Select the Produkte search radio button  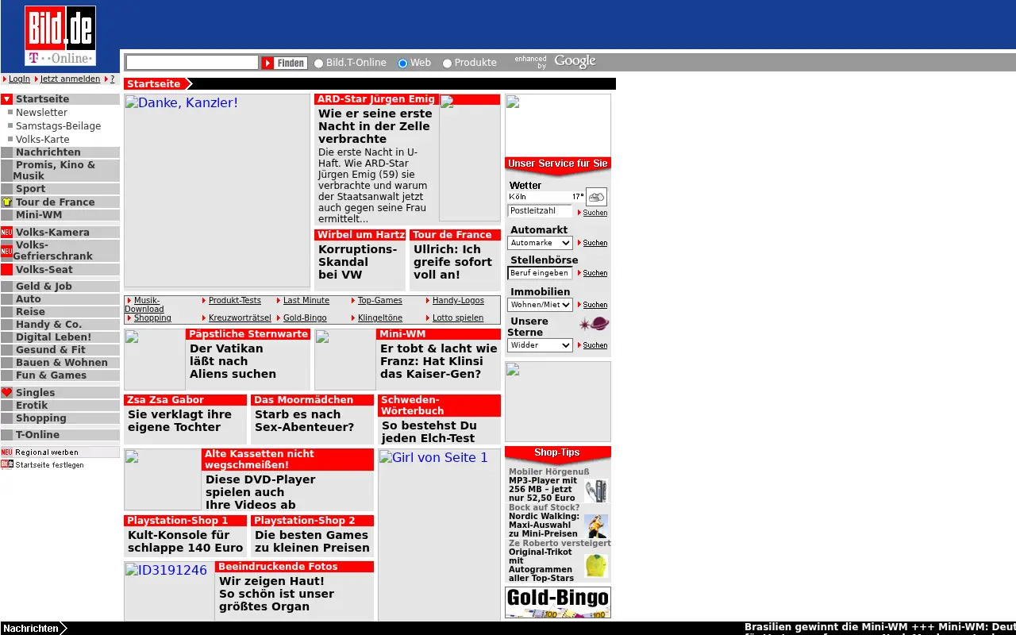(x=447, y=63)
